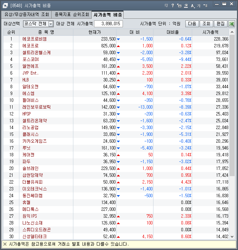The height and width of the screenshot is (250, 238).
Task: Select stock 카카오게임즈
Action: 35,141
